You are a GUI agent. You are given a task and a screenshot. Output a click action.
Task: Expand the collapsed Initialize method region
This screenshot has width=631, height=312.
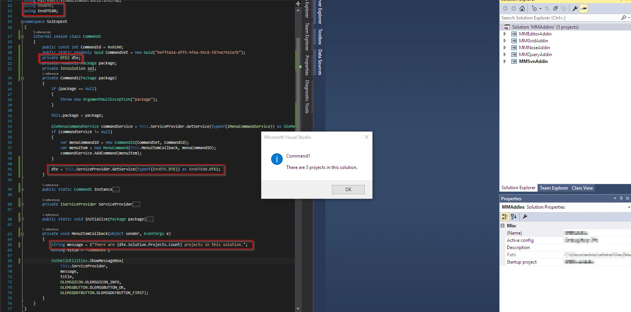pos(22,219)
